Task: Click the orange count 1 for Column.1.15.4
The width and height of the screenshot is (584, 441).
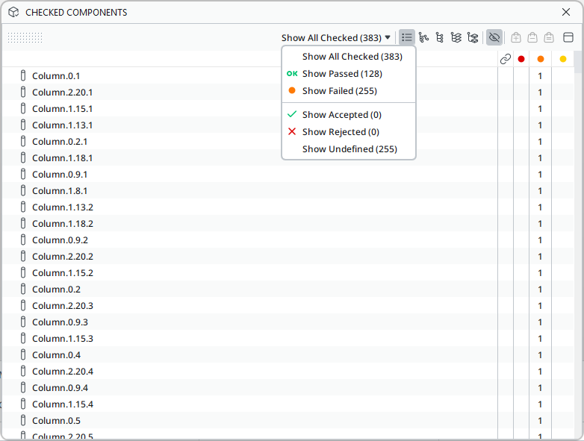Action: pyautogui.click(x=540, y=404)
